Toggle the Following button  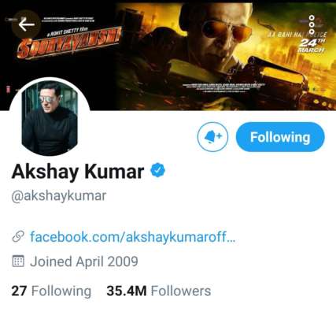coord(280,137)
